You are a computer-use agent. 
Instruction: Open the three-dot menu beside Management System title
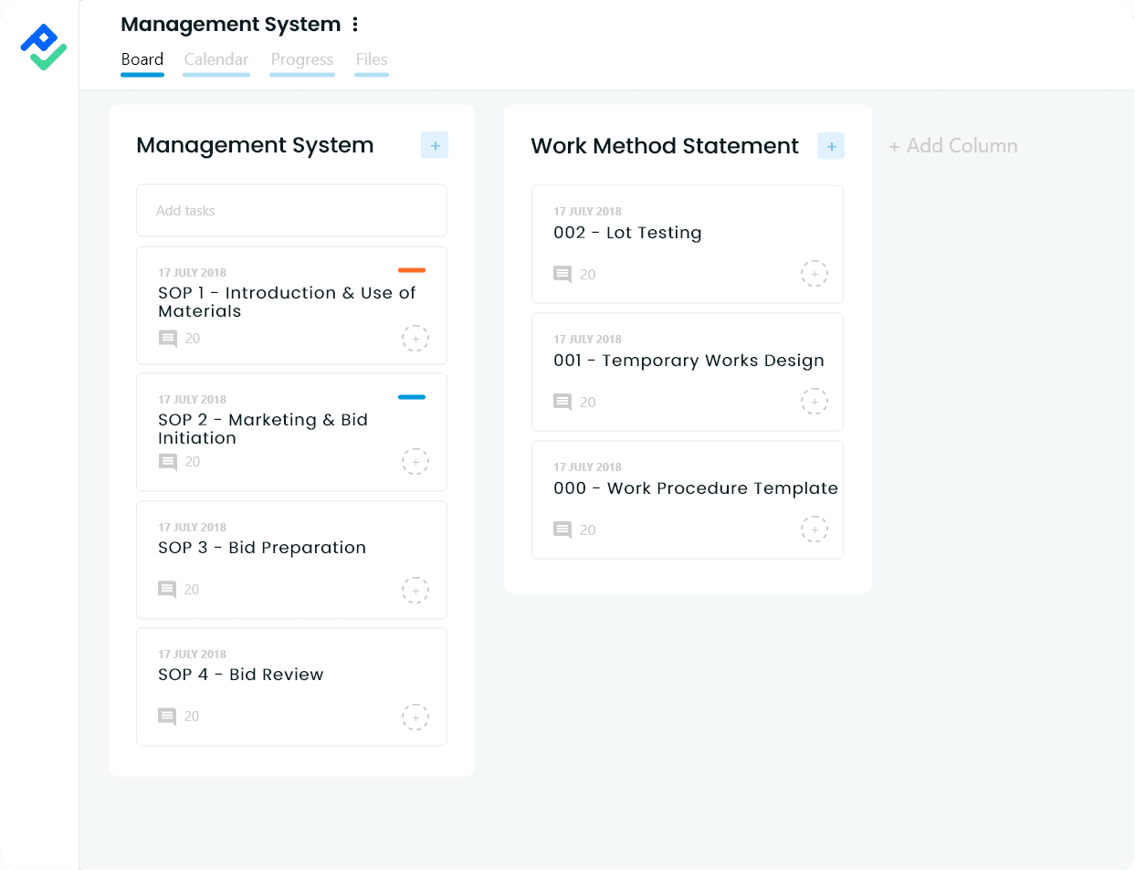point(355,25)
